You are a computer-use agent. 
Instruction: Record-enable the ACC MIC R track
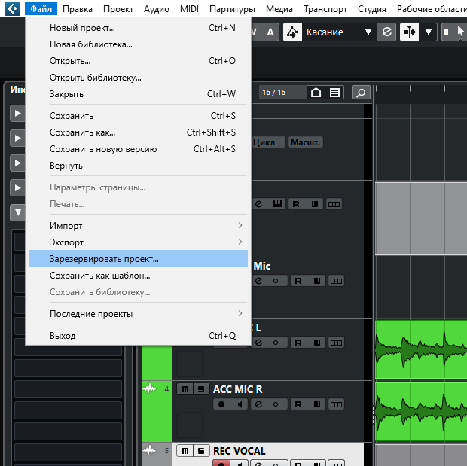(221, 404)
